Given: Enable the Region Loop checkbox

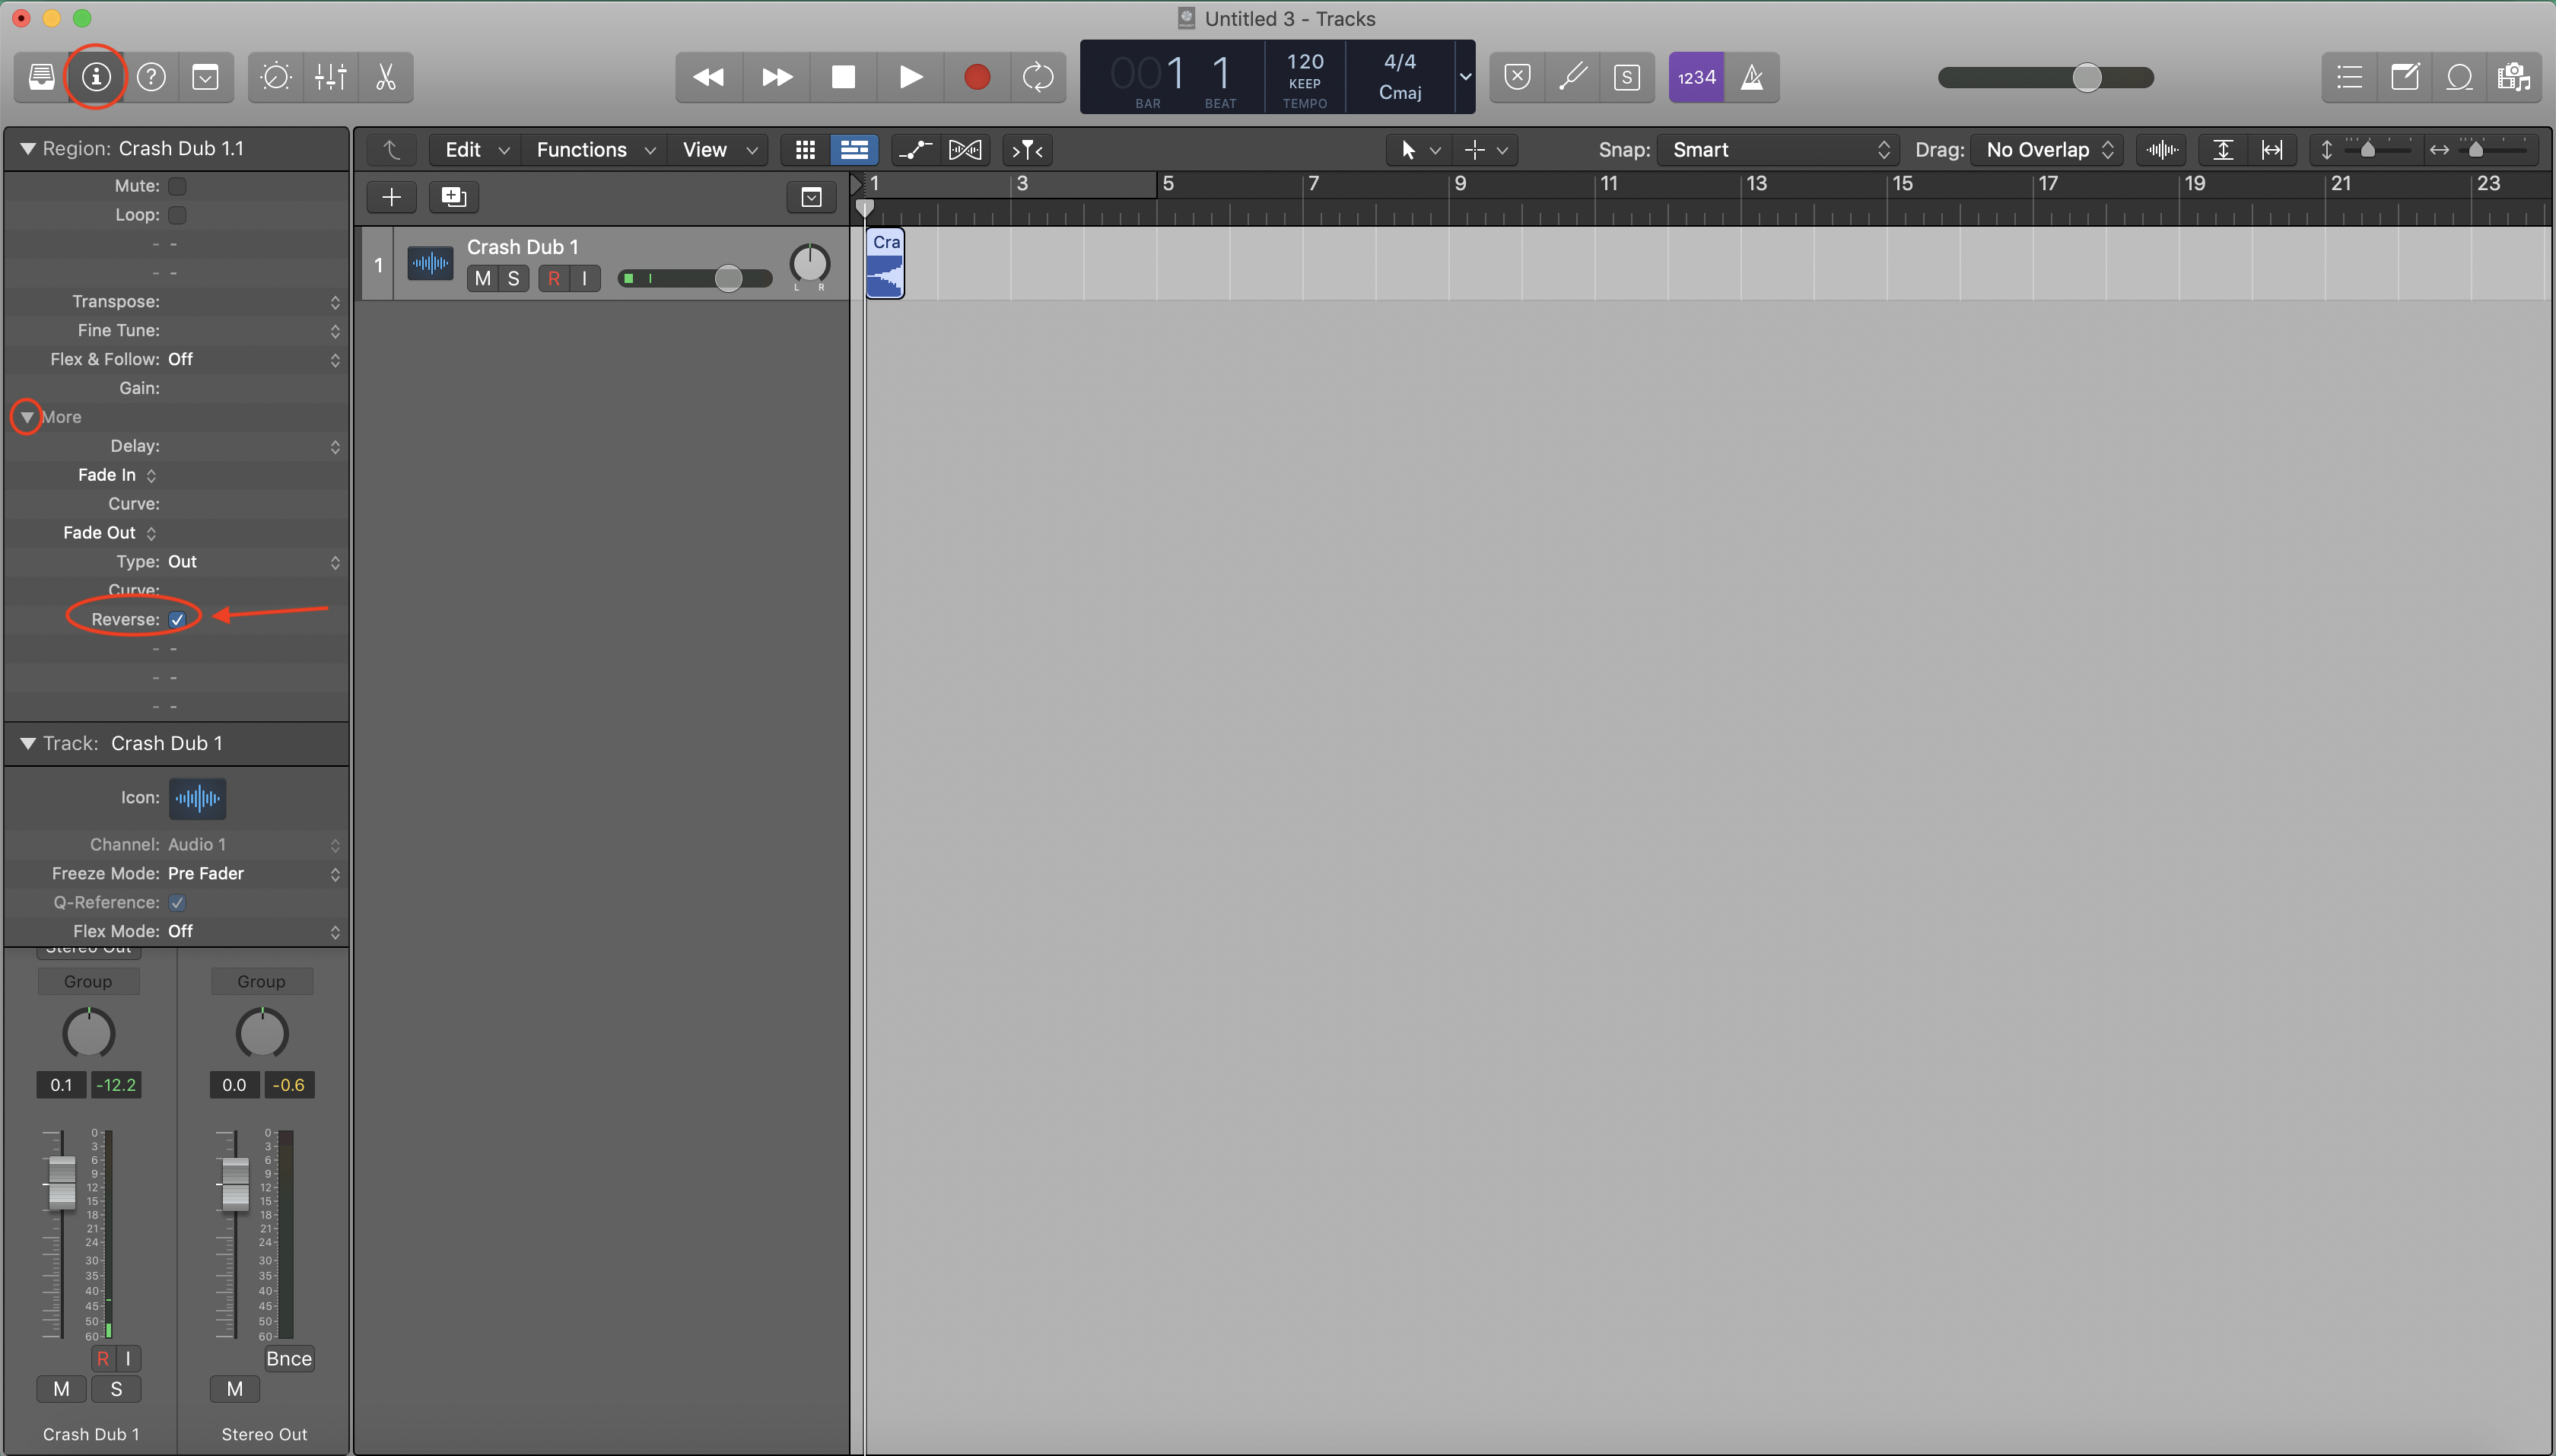Looking at the screenshot, I should pyautogui.click(x=177, y=215).
